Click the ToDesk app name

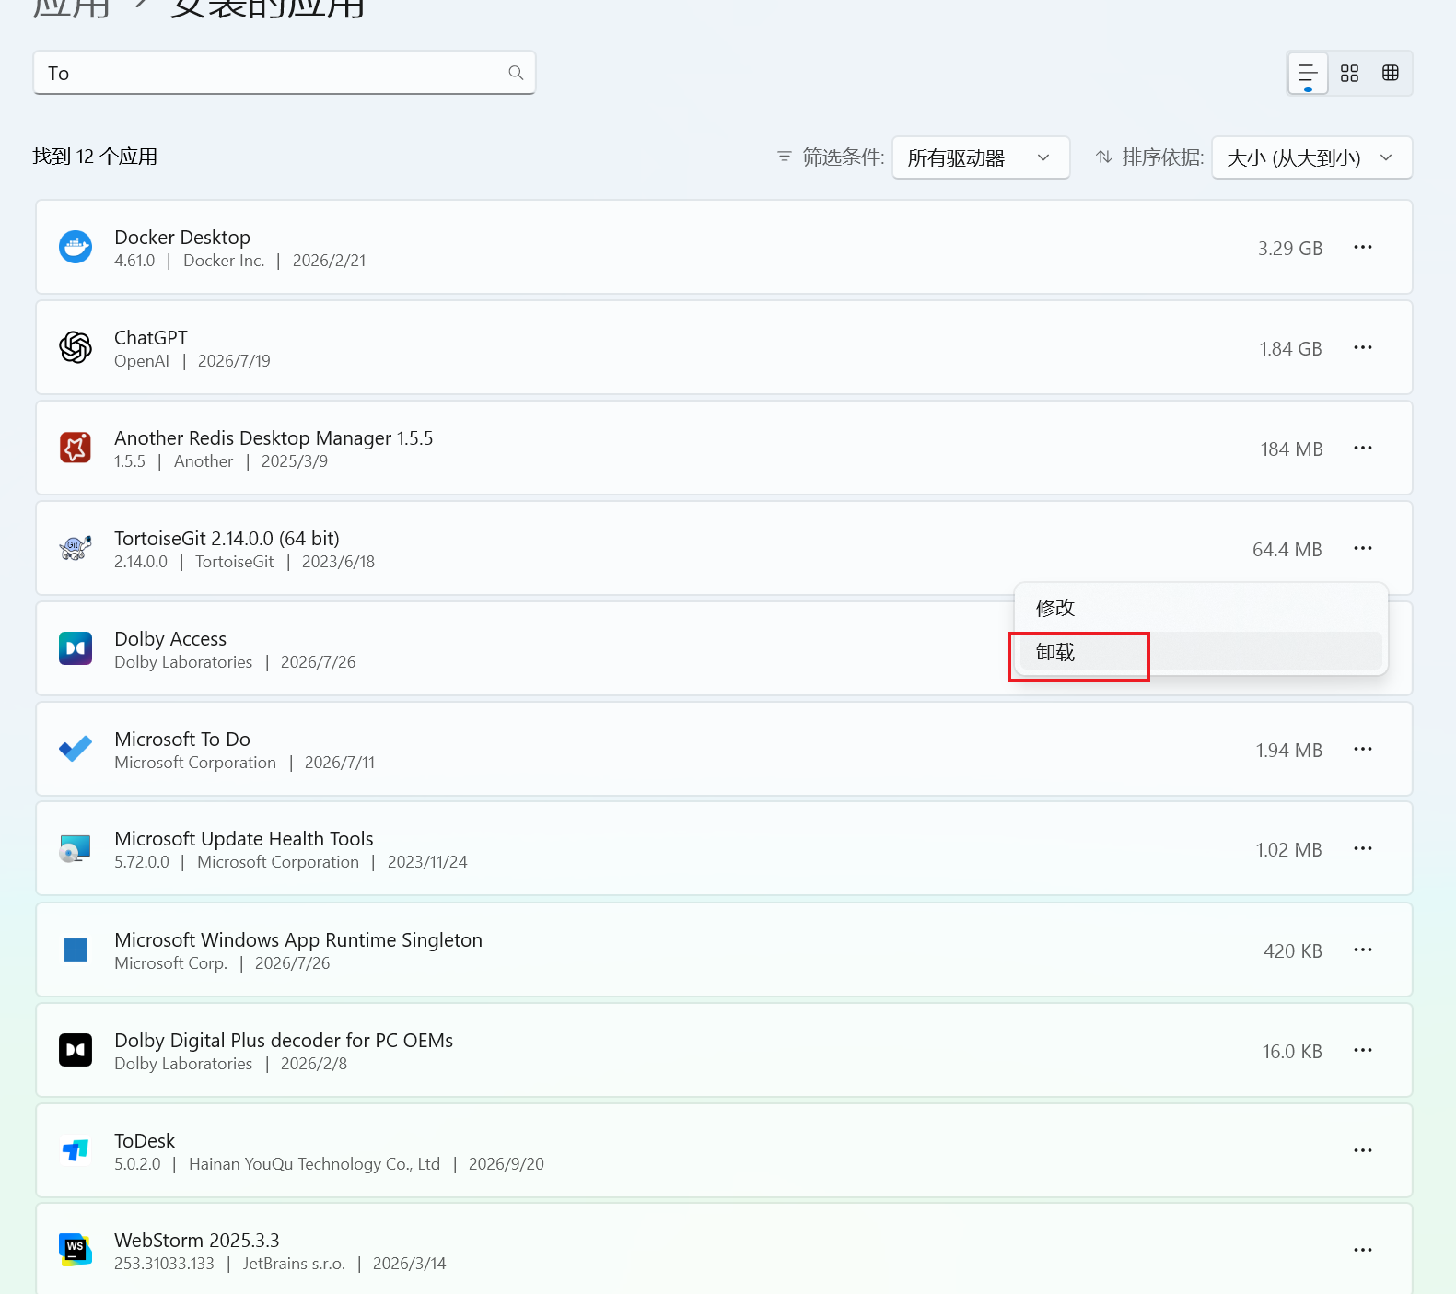coord(145,1140)
